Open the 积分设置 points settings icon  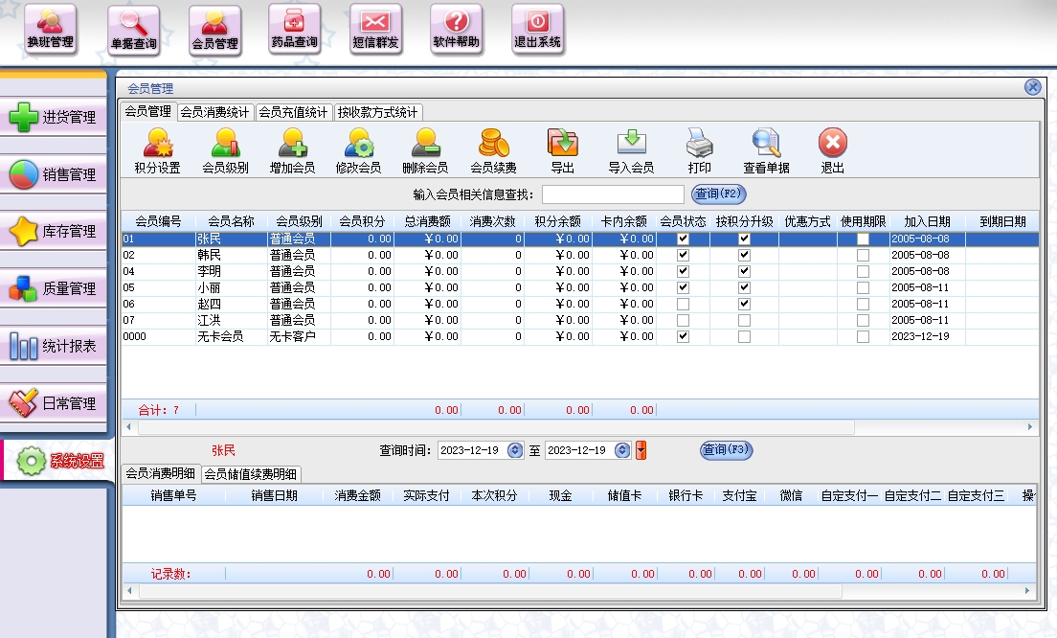[x=157, y=151]
